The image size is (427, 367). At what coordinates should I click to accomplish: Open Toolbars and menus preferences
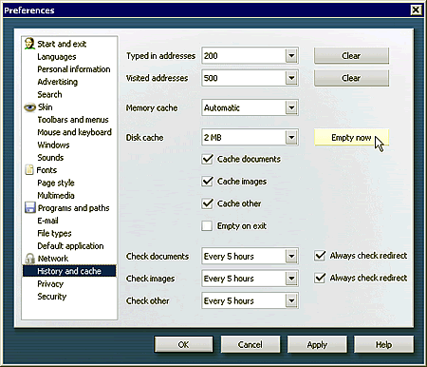(x=73, y=120)
